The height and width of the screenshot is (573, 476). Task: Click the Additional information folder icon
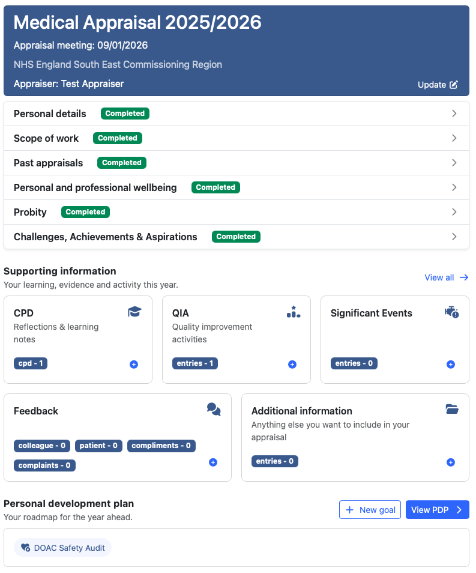click(x=452, y=409)
